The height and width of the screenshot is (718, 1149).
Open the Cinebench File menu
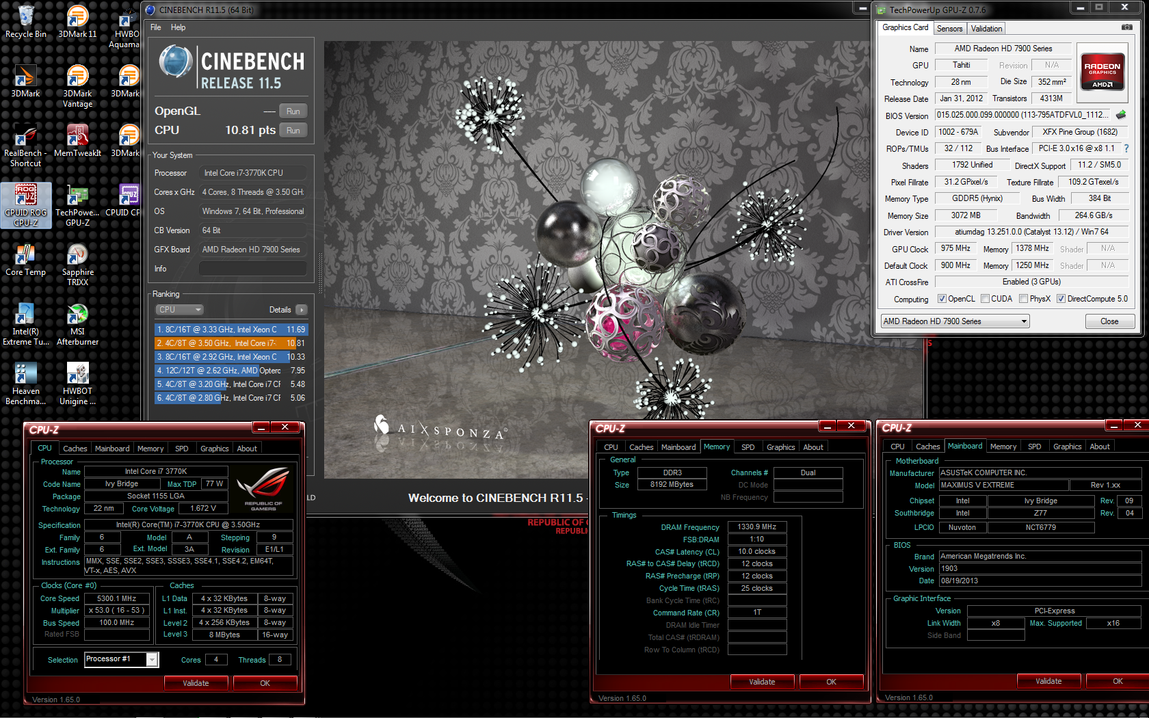pyautogui.click(x=156, y=27)
